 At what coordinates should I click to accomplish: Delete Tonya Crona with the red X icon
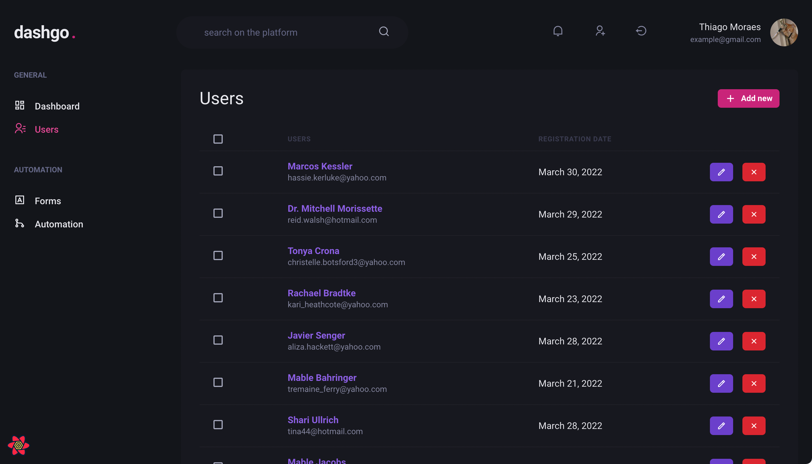(x=754, y=257)
